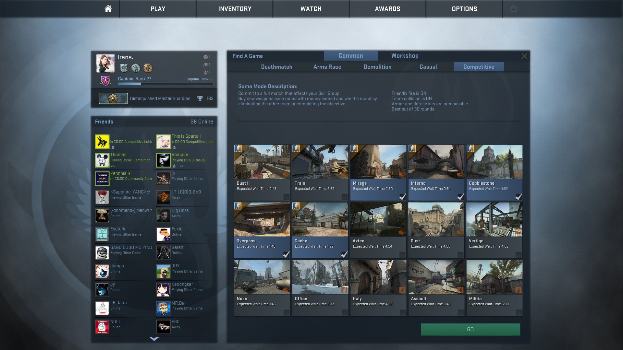623x350 pixels.
Task: Click the Distinguished Master Guardian rank badge
Action: point(113,99)
